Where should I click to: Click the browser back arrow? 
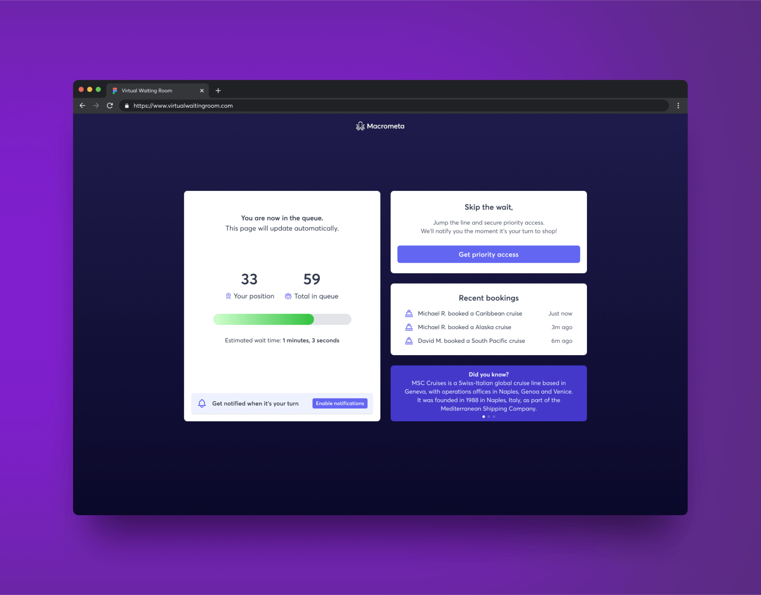(x=83, y=106)
